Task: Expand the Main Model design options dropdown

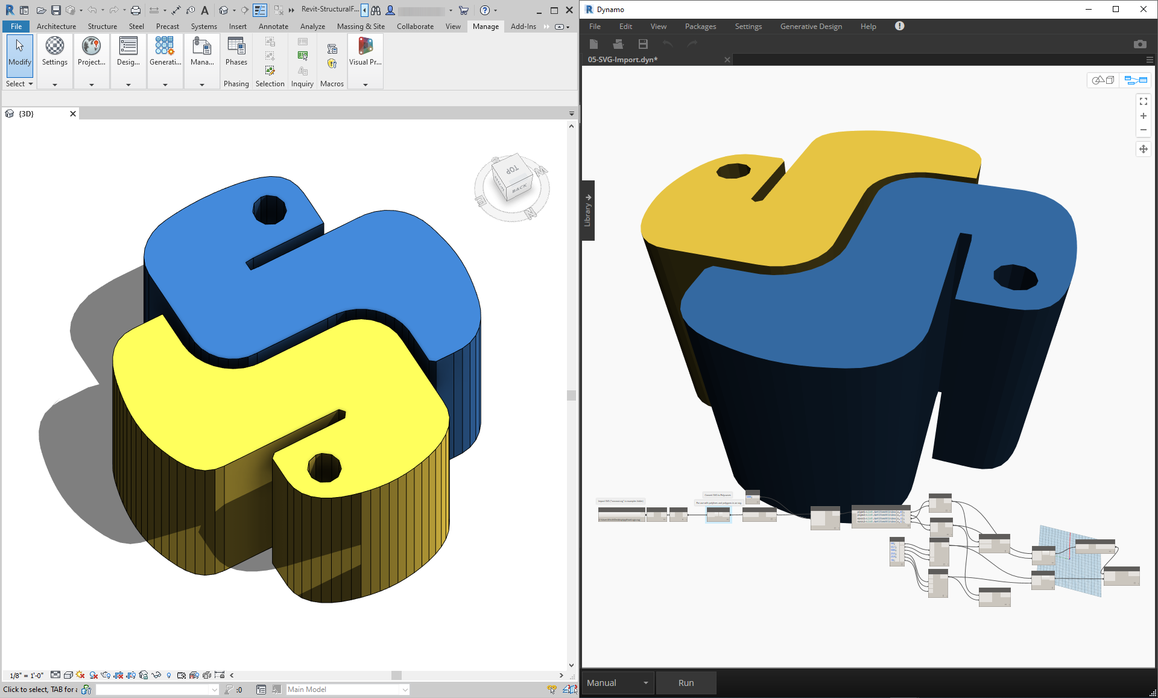Action: pyautogui.click(x=405, y=690)
